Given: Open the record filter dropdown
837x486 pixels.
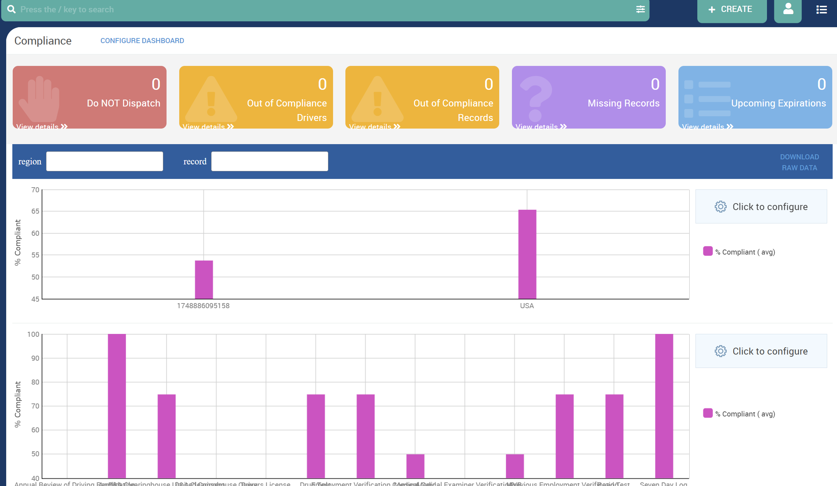Looking at the screenshot, I should [270, 162].
